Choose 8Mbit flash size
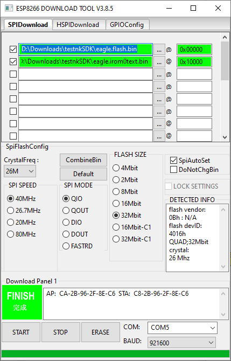The height and width of the screenshot is (361, 231). click(125, 192)
